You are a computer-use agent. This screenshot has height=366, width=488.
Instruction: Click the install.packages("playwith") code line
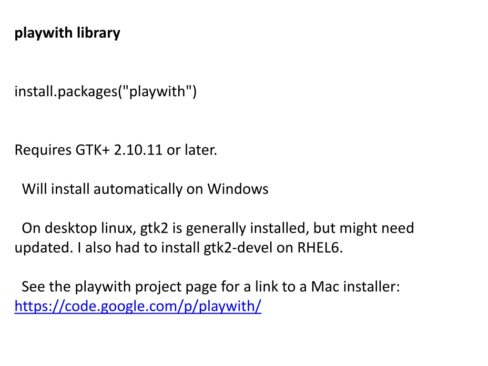point(105,91)
